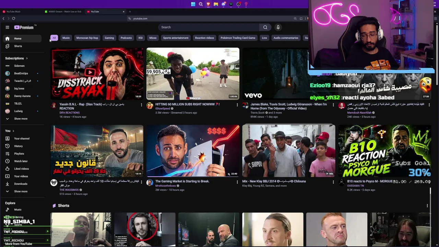Open options menu of the Shorts shelf

[427, 206]
